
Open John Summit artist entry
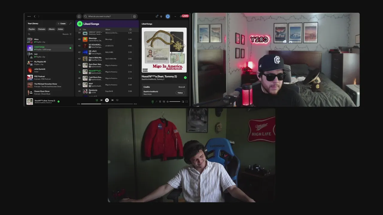tap(49, 70)
